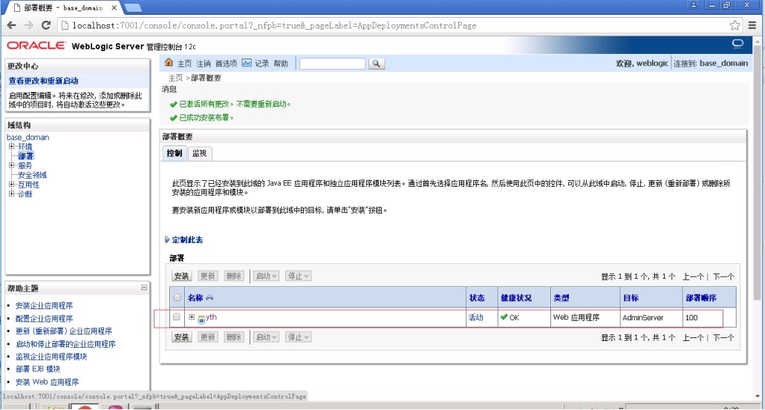Viewport: 765px width, 410px height.
Task: Reload the page with refresh icon
Action: 46,25
